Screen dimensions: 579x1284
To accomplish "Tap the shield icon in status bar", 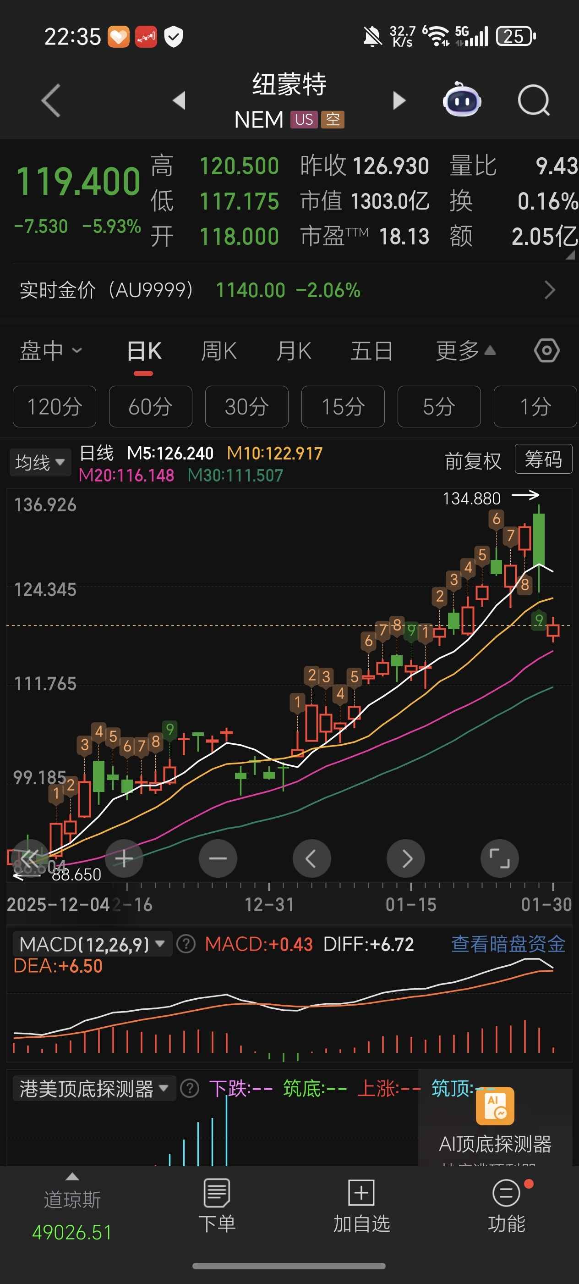I will tap(174, 36).
